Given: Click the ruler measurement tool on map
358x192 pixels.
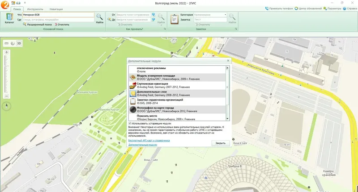Looking at the screenshot, I should click(x=6, y=43).
